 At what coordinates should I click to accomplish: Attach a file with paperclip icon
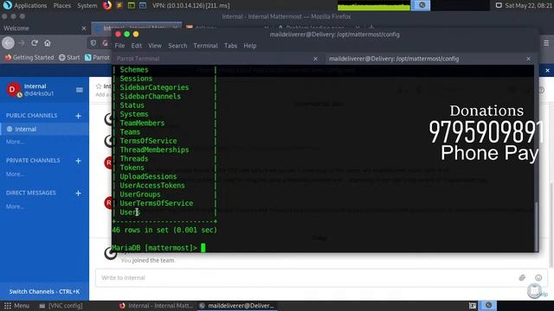click(x=522, y=278)
